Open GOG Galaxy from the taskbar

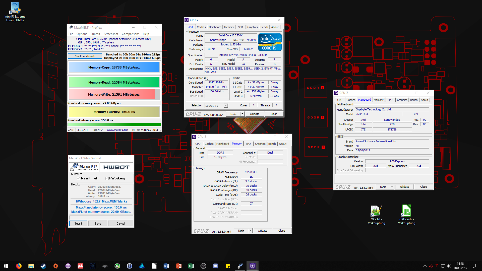click(x=68, y=266)
